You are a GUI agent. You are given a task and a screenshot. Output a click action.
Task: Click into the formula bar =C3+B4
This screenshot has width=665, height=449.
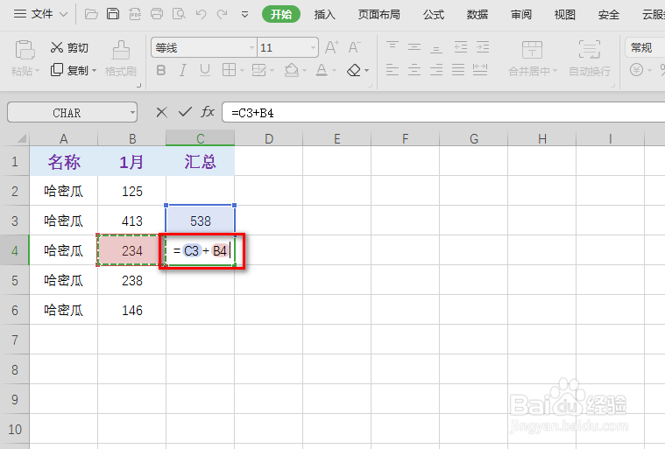coord(443,113)
